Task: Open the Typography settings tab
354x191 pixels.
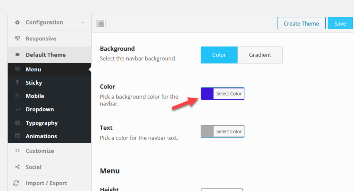Action: (x=49, y=123)
